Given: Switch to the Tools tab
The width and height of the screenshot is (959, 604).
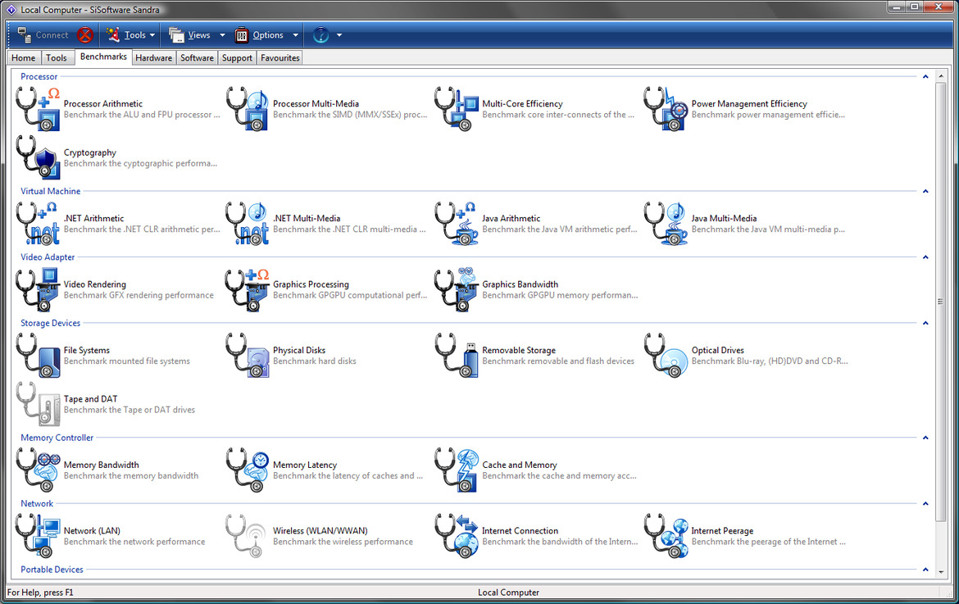Looking at the screenshot, I should [57, 57].
